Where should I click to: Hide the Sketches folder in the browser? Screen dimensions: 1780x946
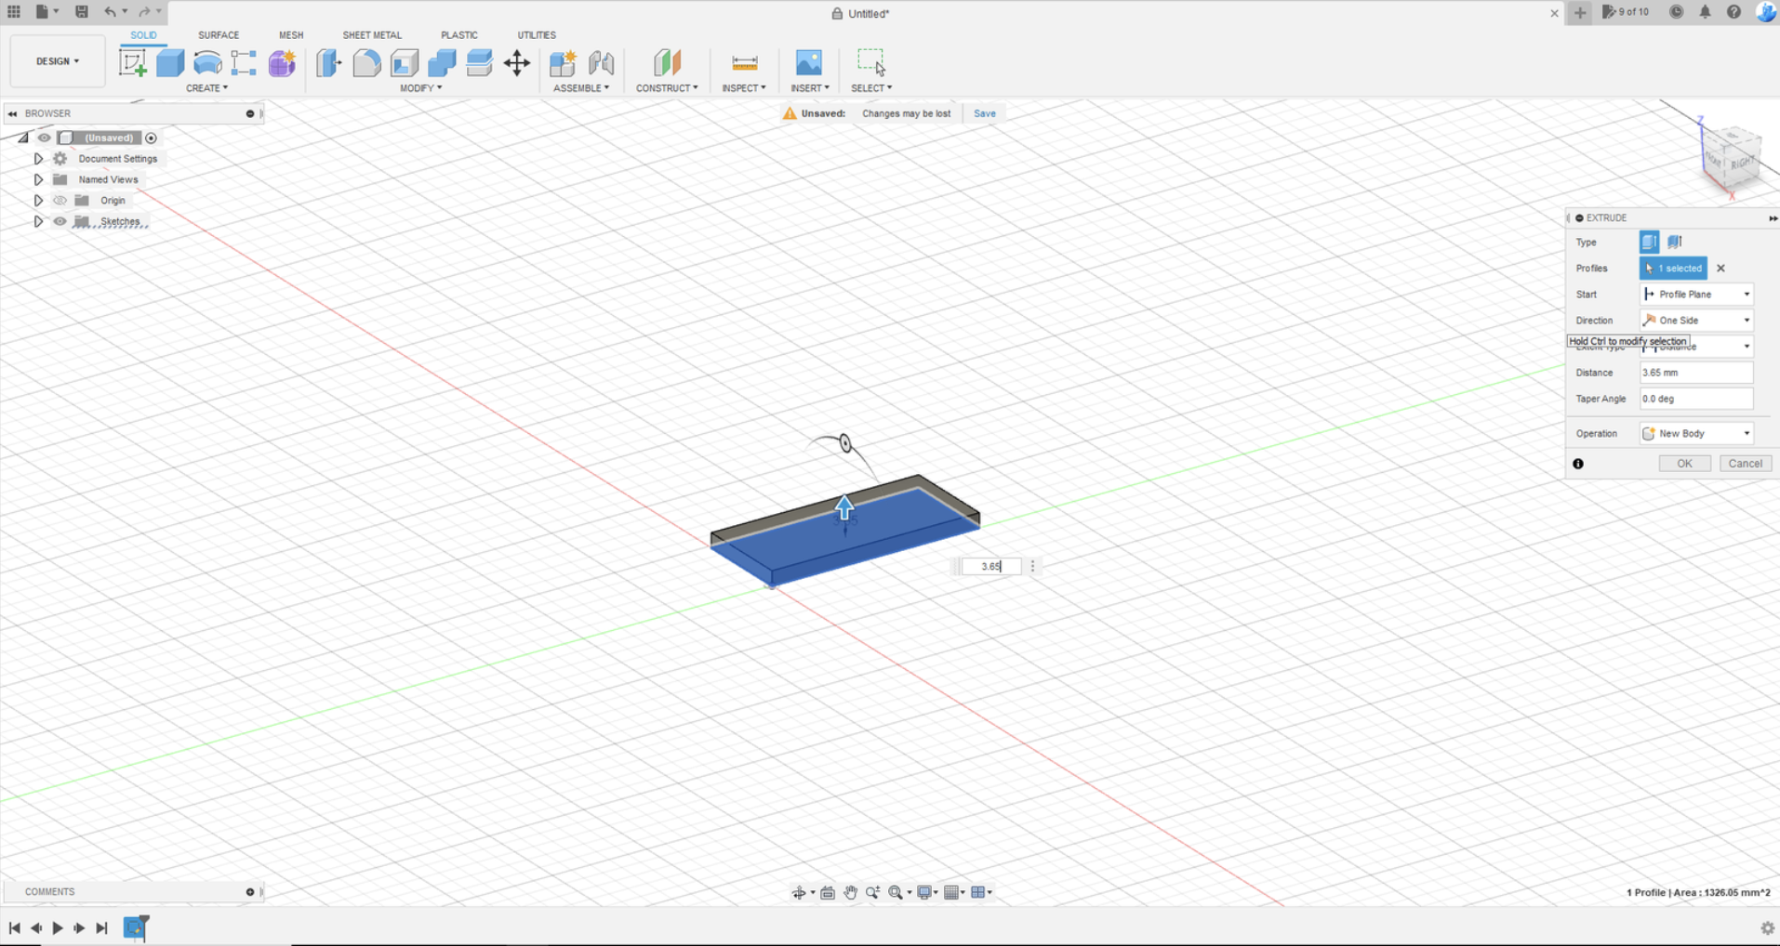coord(60,221)
